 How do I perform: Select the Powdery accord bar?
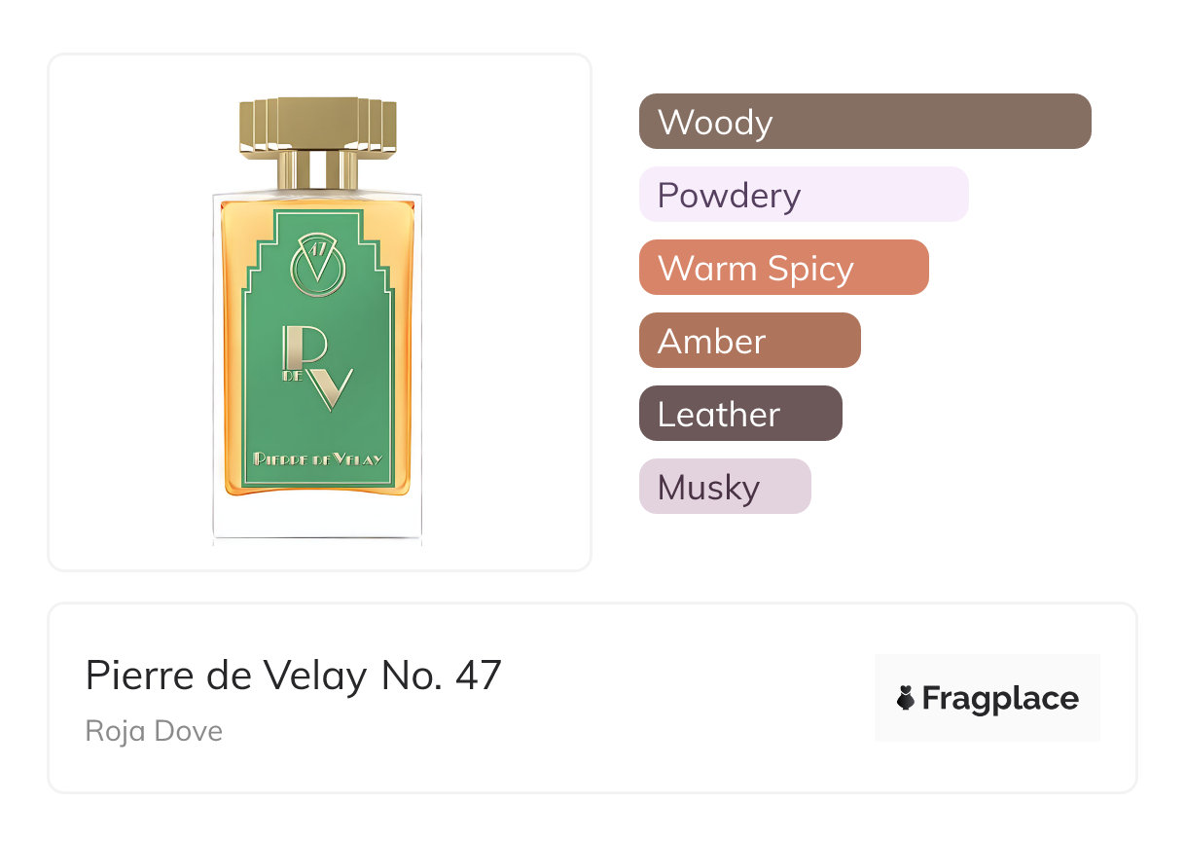[x=804, y=195]
